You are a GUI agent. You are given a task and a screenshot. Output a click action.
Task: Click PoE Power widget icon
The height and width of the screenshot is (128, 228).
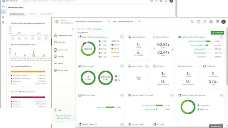(205, 66)
